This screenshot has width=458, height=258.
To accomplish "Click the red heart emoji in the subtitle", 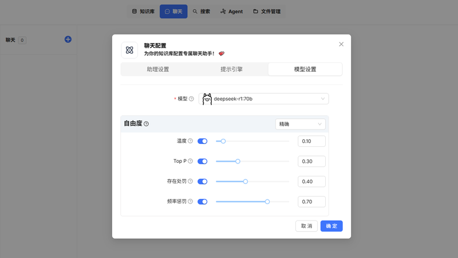I will coord(222,53).
